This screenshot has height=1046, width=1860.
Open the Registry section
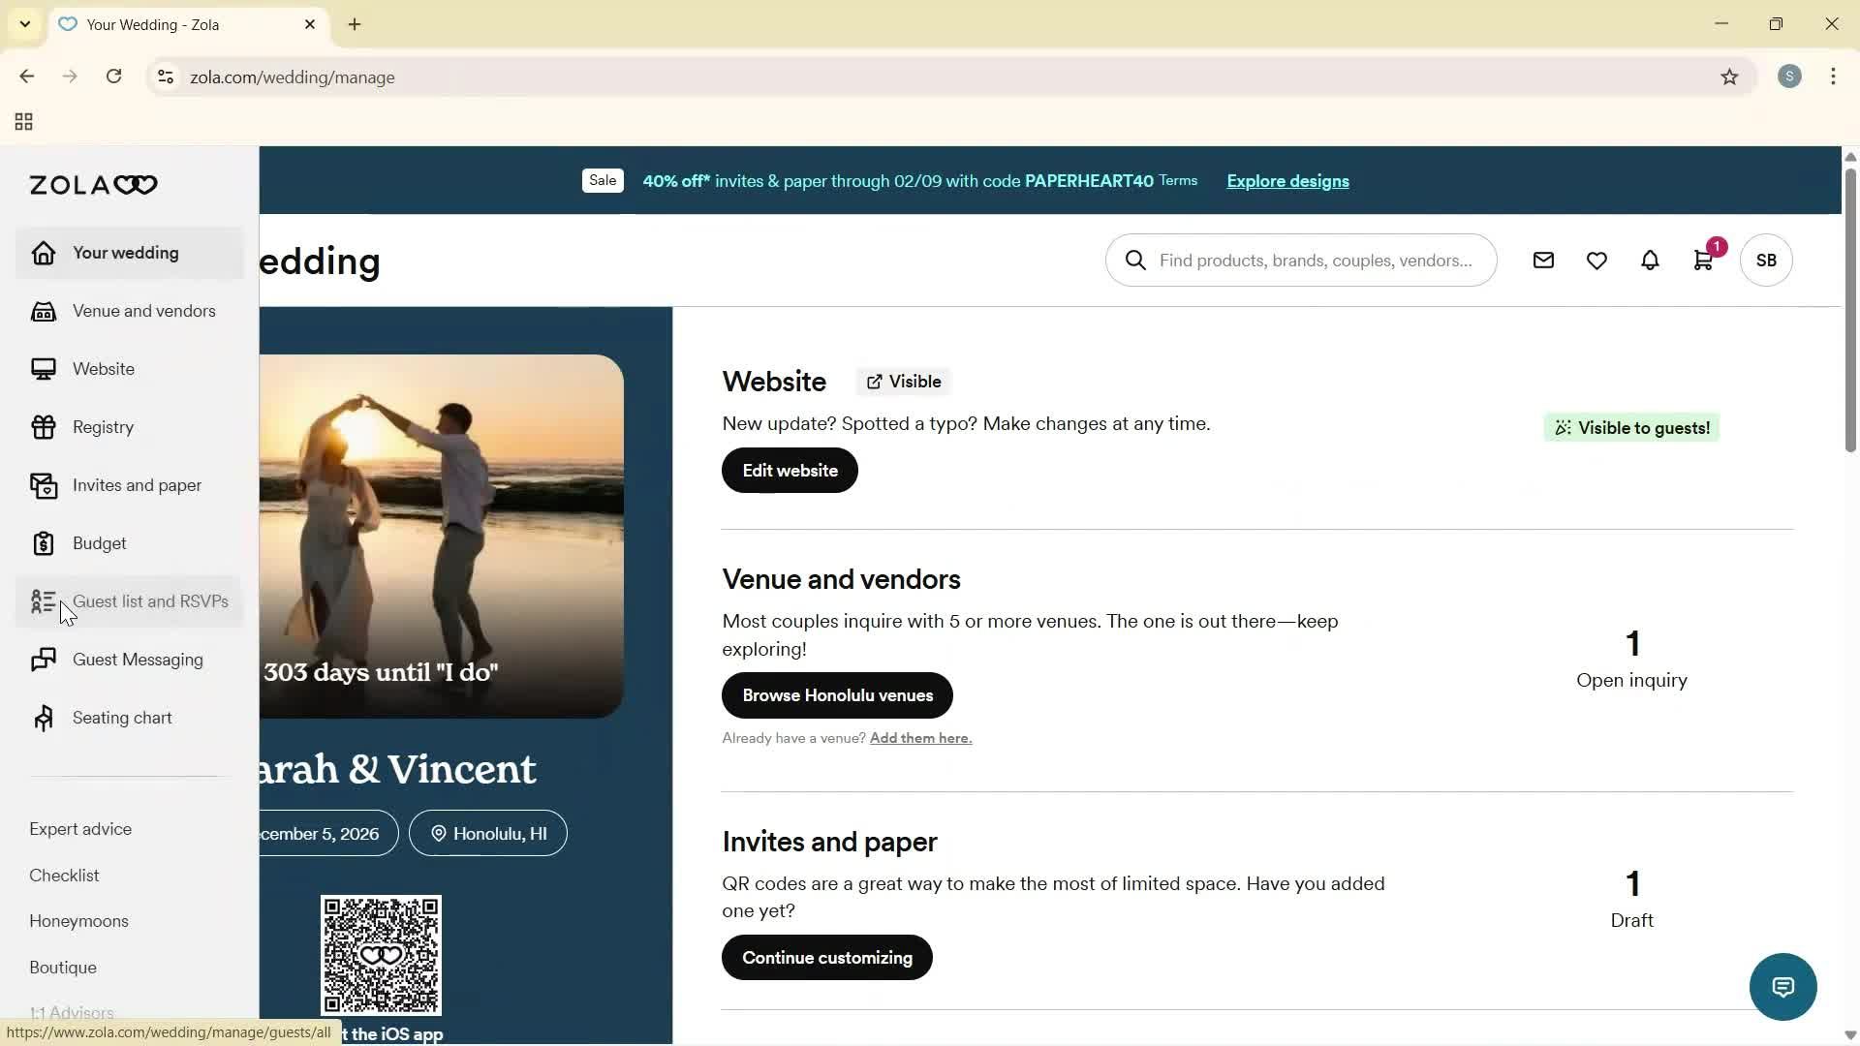click(x=102, y=426)
